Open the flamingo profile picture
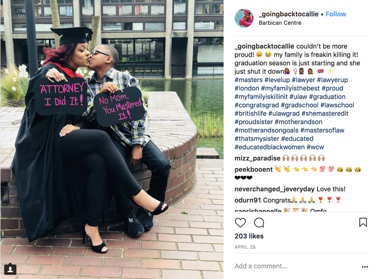 244,19
